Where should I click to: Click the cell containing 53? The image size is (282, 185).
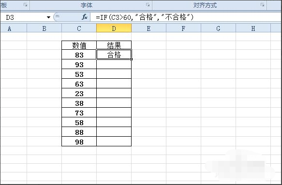click(x=79, y=74)
